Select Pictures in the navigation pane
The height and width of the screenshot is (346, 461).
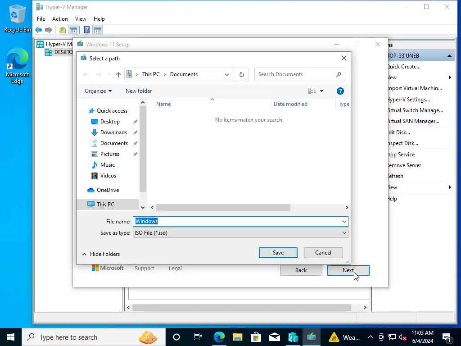110,154
